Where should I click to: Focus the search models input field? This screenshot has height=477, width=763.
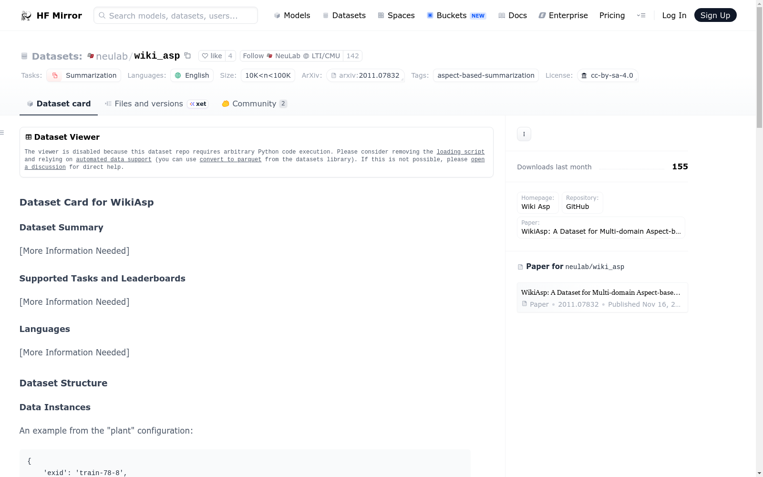175,15
